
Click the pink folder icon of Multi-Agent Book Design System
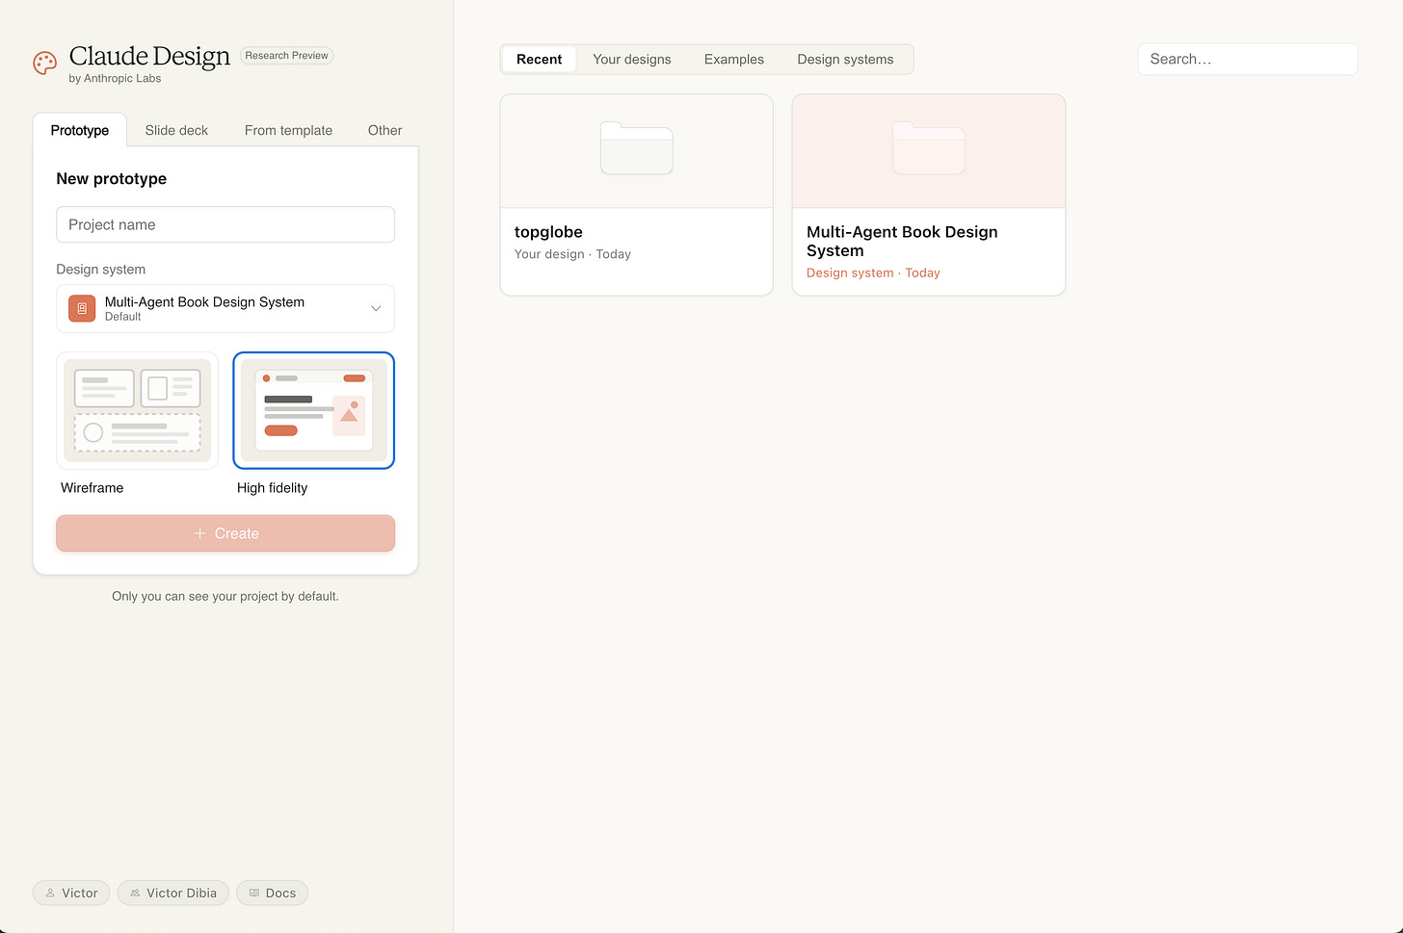(x=928, y=147)
